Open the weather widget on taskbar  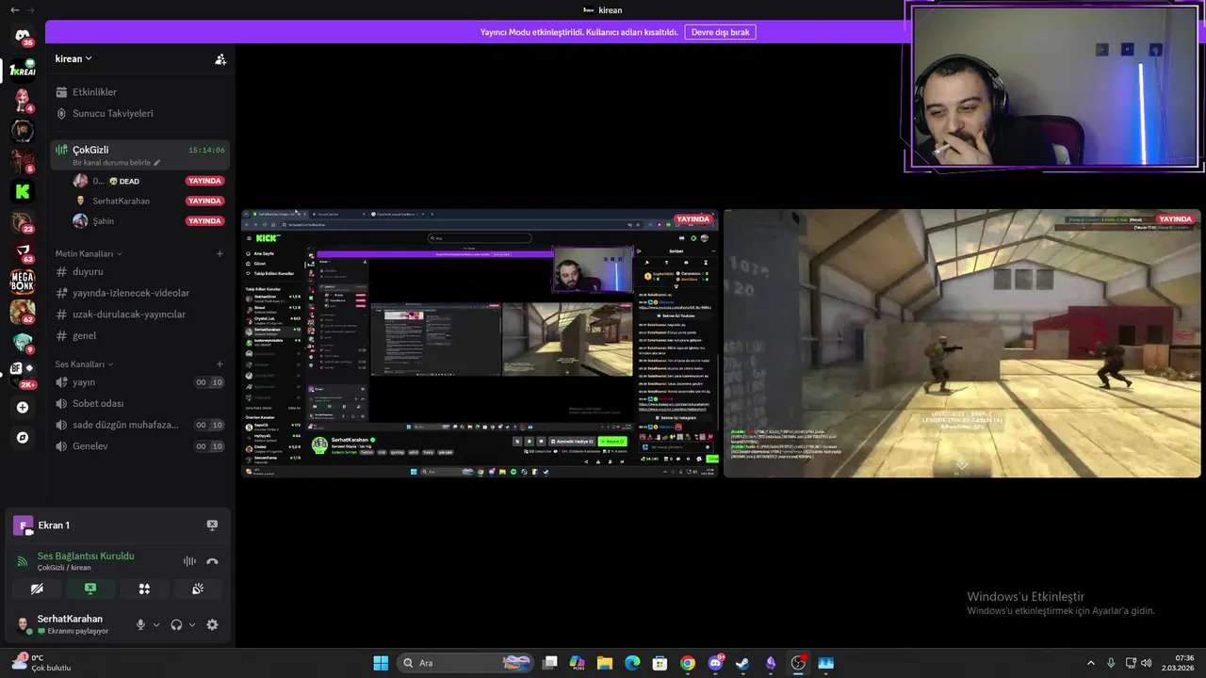[40, 663]
